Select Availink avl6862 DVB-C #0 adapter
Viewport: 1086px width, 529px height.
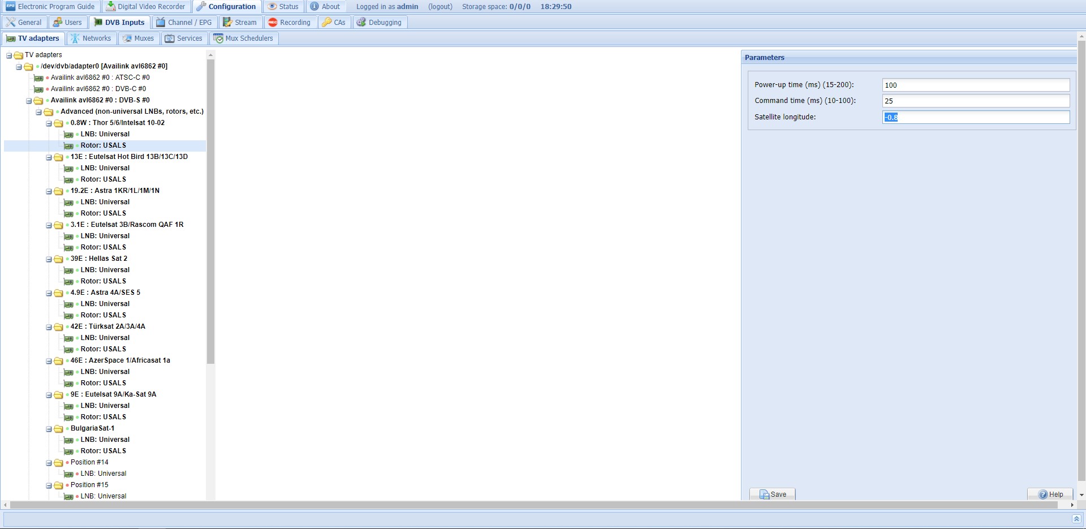click(98, 89)
